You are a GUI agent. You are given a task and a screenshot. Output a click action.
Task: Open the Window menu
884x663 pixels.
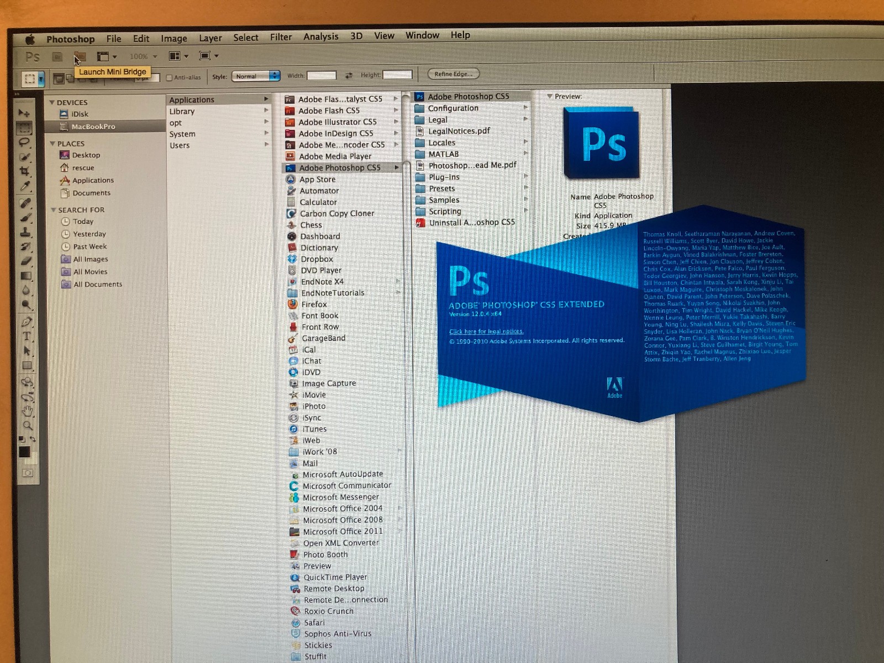pyautogui.click(x=423, y=35)
